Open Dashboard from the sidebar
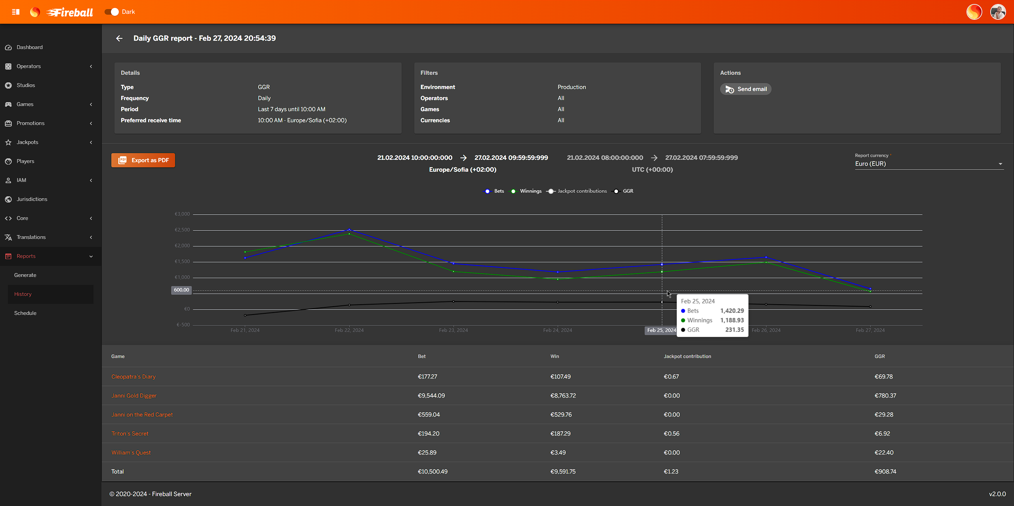This screenshot has width=1014, height=506. click(30, 47)
